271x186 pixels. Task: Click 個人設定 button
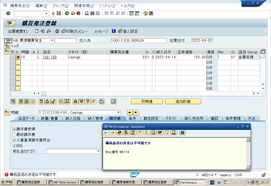tap(128, 31)
